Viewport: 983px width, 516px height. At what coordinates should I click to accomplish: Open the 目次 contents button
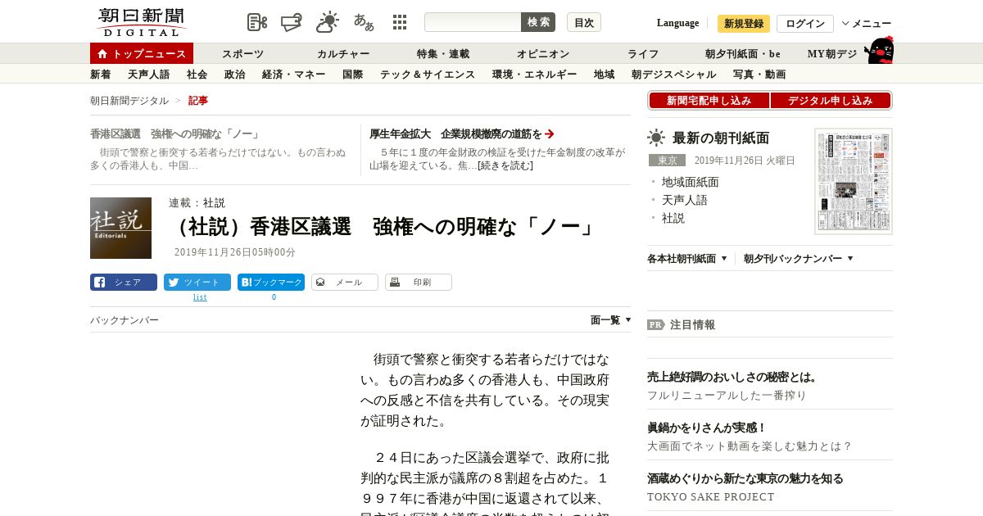[584, 22]
